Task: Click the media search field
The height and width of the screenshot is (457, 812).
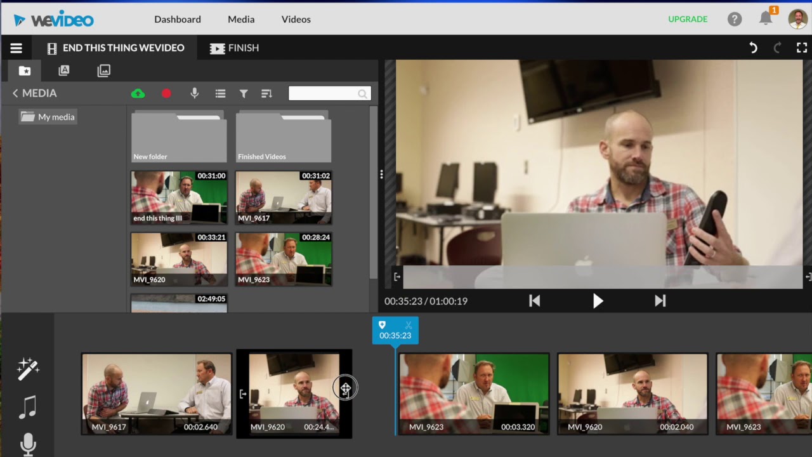Action: coord(329,93)
